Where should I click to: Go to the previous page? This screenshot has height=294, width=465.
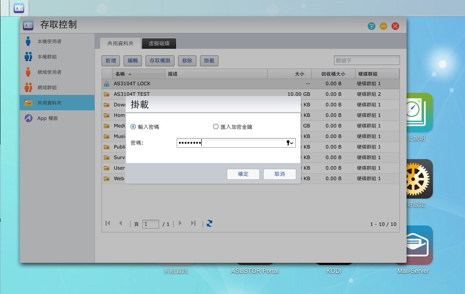click(x=120, y=223)
